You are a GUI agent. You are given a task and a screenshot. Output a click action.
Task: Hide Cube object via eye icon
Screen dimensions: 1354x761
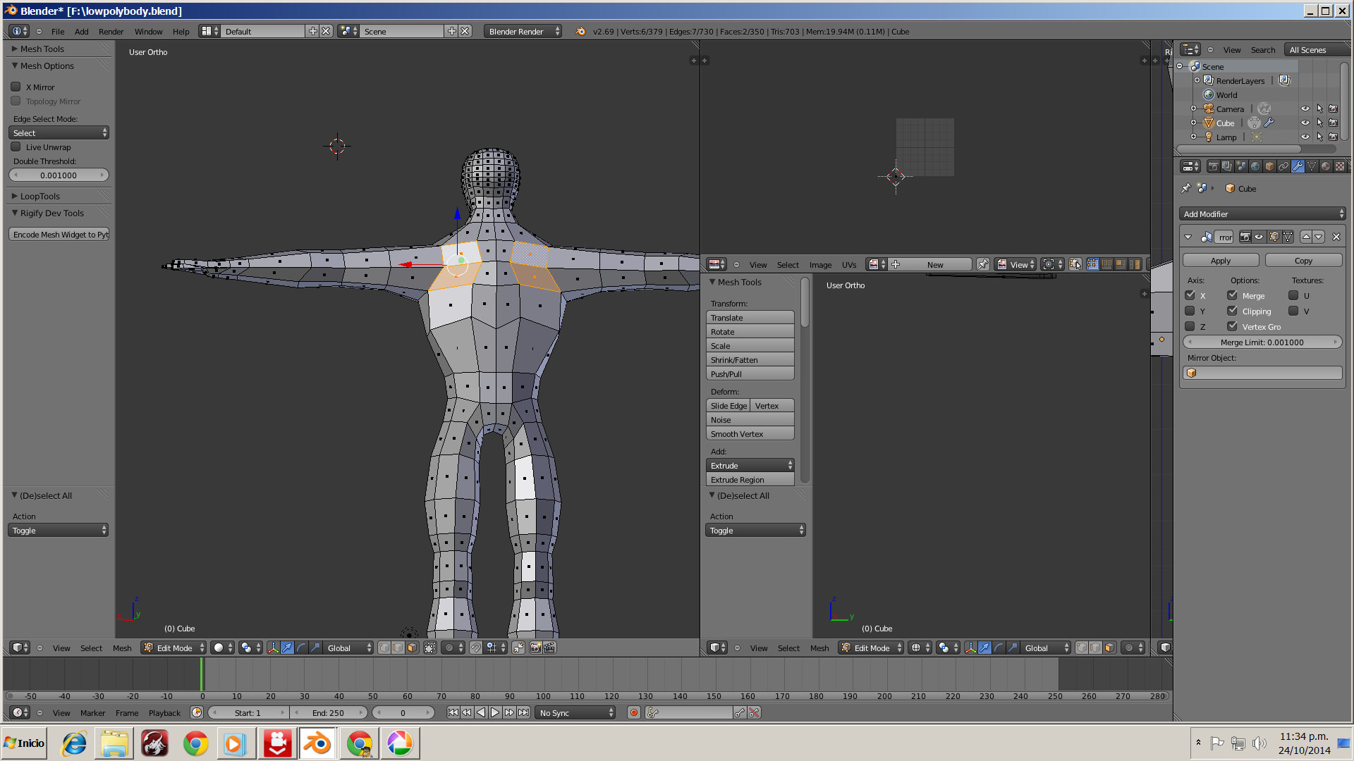click(1305, 123)
